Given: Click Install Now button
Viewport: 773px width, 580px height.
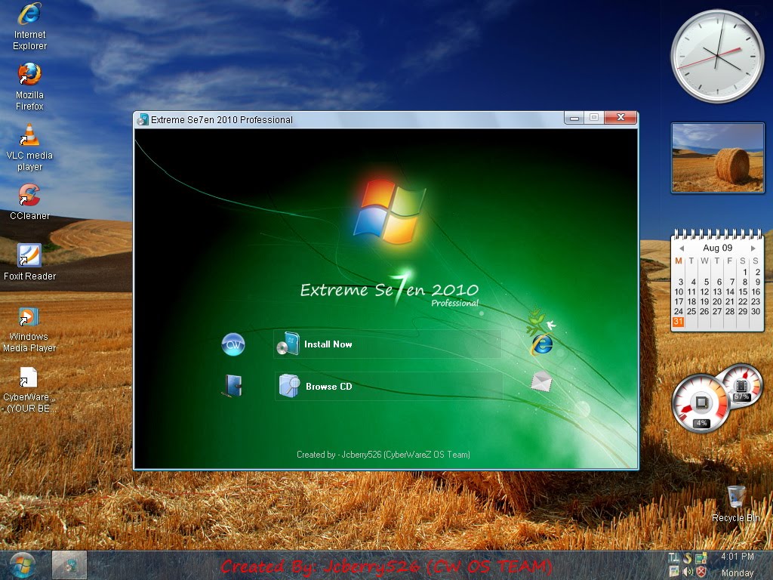Looking at the screenshot, I should click(x=387, y=344).
